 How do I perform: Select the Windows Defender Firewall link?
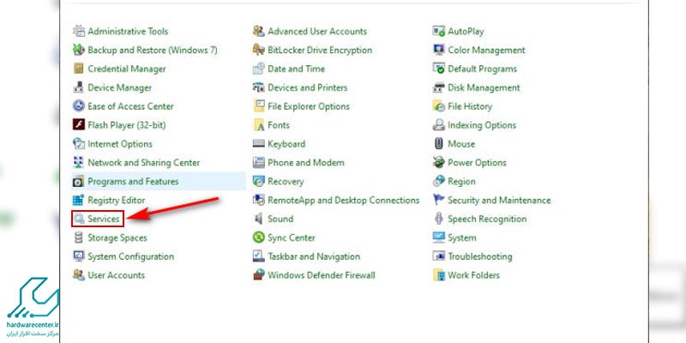coord(322,275)
